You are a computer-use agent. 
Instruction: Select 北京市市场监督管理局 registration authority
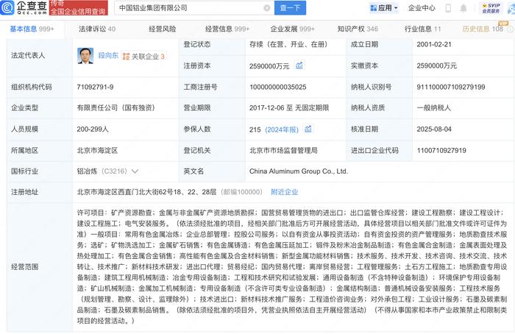pos(283,150)
